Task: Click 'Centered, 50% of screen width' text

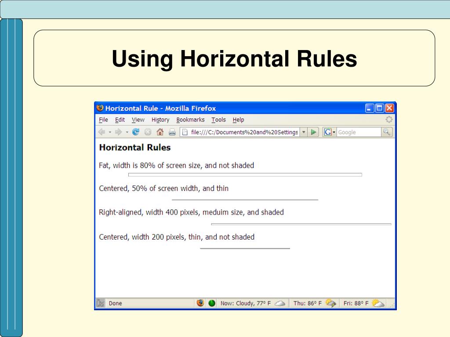Action: pos(164,189)
